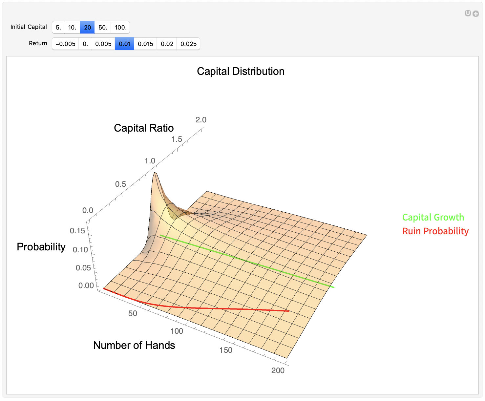Choose Initial Capital value 50
Image resolution: width=485 pixels, height=401 pixels.
pyautogui.click(x=102, y=28)
